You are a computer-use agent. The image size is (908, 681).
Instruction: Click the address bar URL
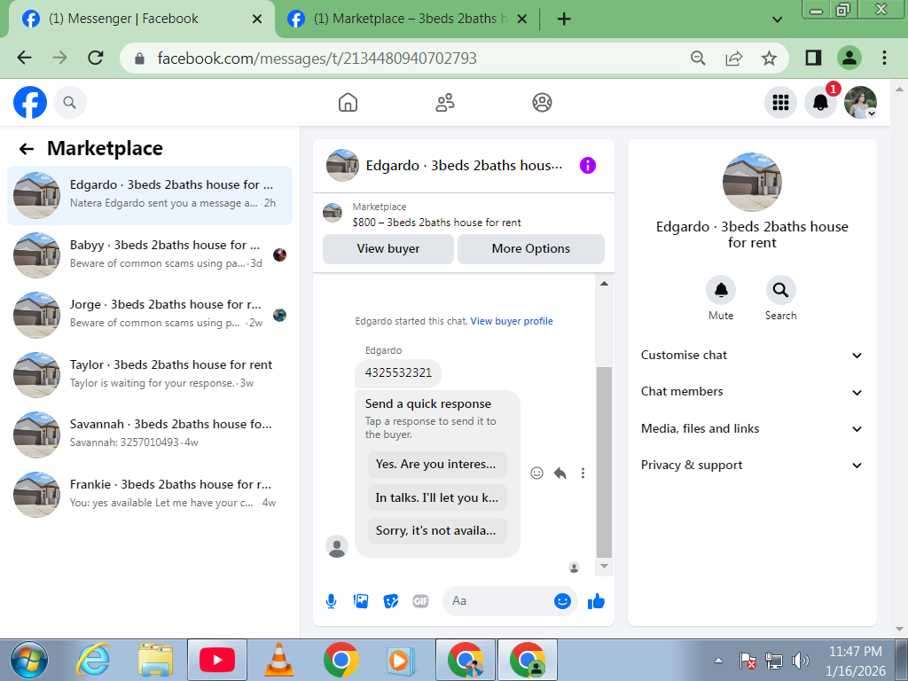click(317, 59)
